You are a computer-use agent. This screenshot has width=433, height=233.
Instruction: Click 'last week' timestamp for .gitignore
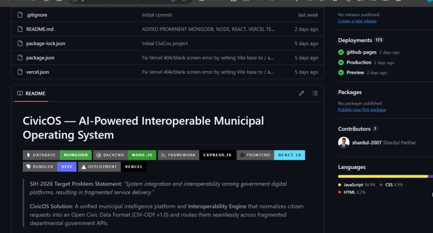308,15
